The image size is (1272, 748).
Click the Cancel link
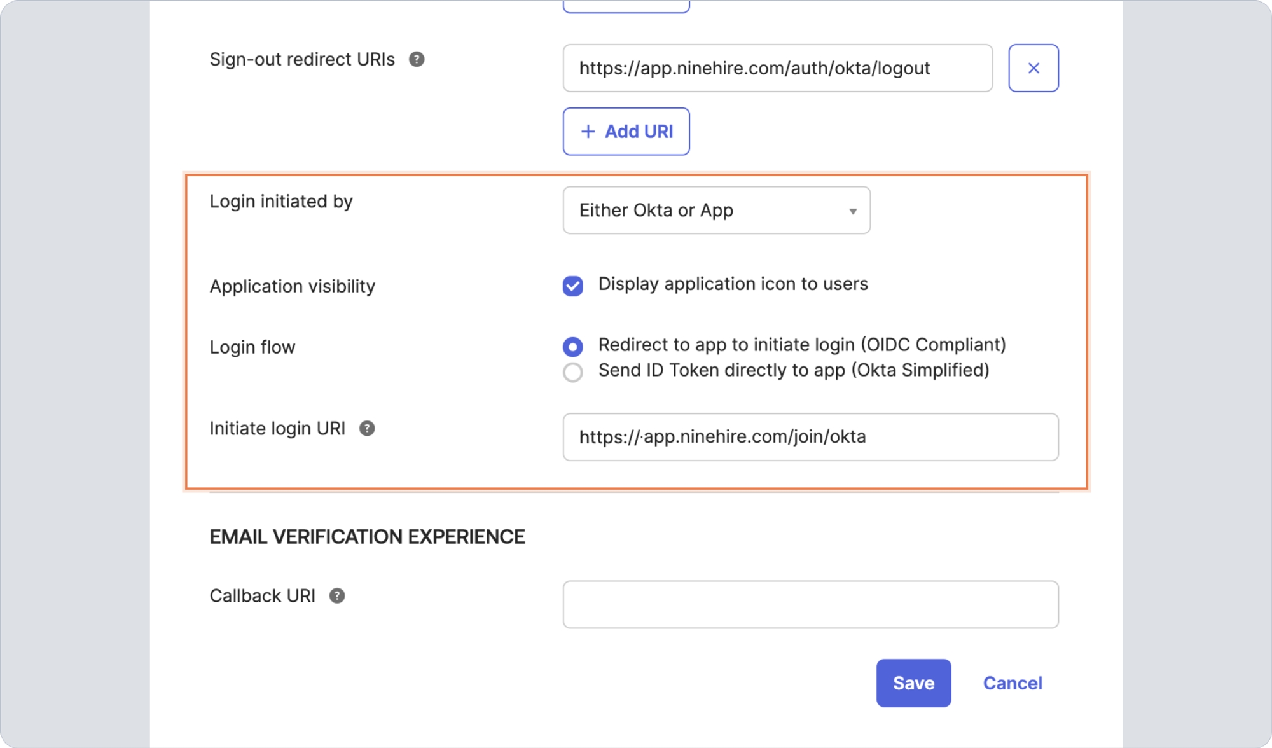click(1013, 683)
